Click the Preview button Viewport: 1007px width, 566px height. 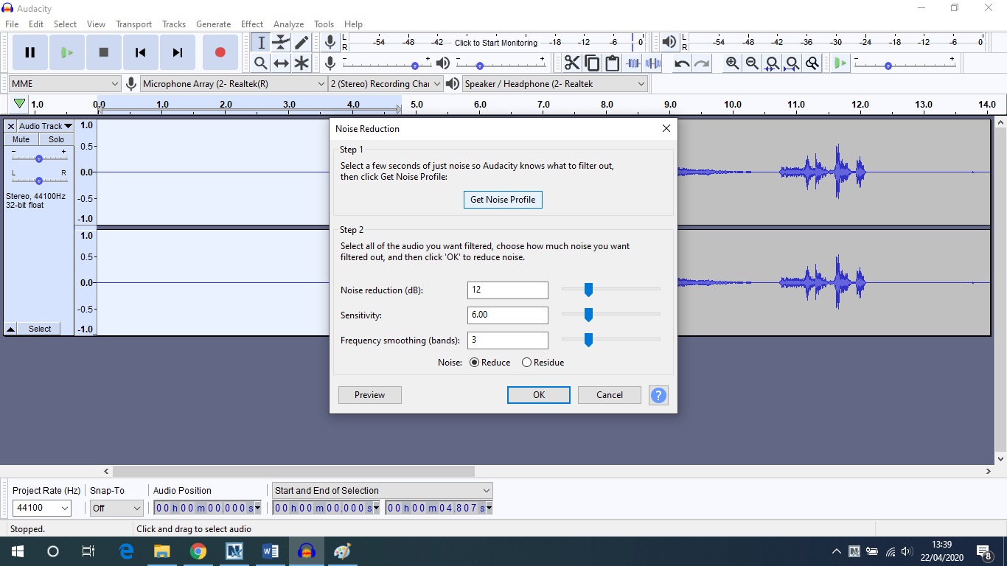coord(370,395)
